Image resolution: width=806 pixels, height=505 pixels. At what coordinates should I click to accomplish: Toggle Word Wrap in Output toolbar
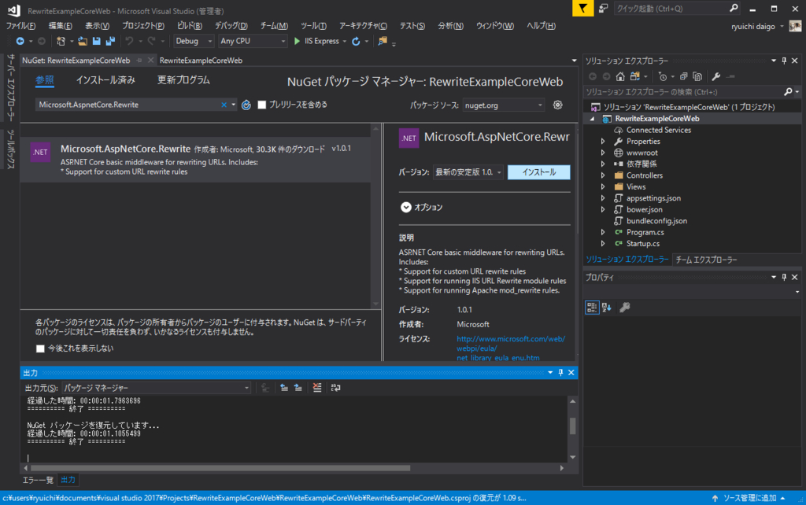click(335, 388)
